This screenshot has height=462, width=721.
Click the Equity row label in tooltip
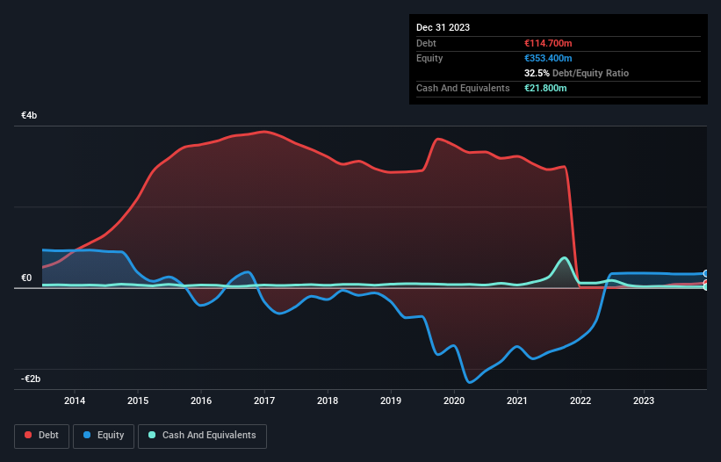[x=429, y=58]
